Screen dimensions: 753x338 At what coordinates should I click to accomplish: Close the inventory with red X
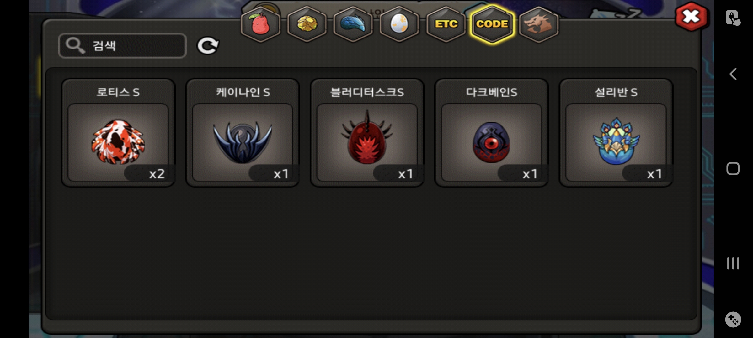pos(691,17)
